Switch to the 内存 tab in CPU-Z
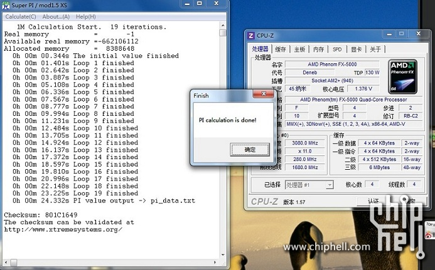This screenshot has height=270, width=435. click(318, 49)
